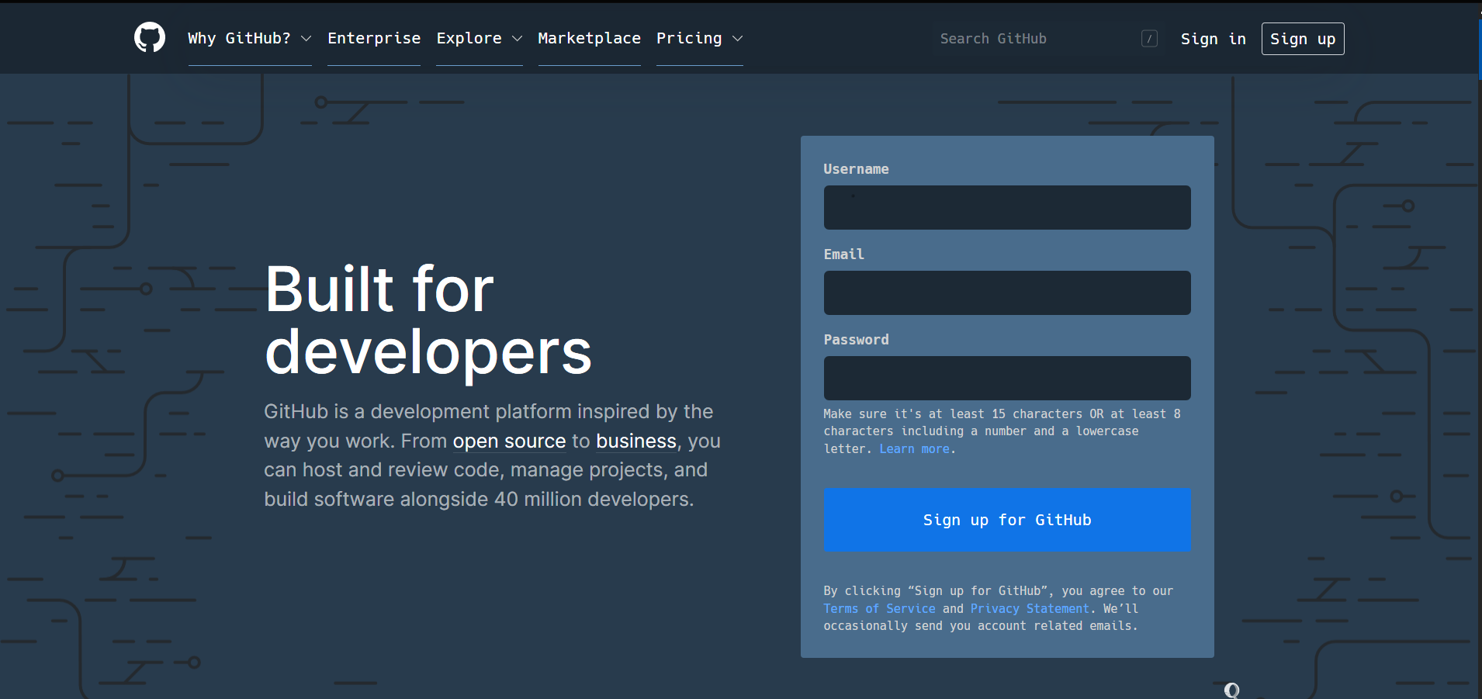1482x699 pixels.
Task: Click the slash shortcut icon in search
Action: [1150, 39]
